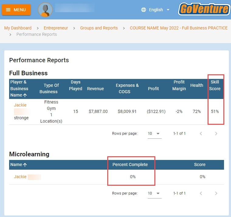Click the Skill Score column header
231x217 pixels.
click(x=215, y=85)
